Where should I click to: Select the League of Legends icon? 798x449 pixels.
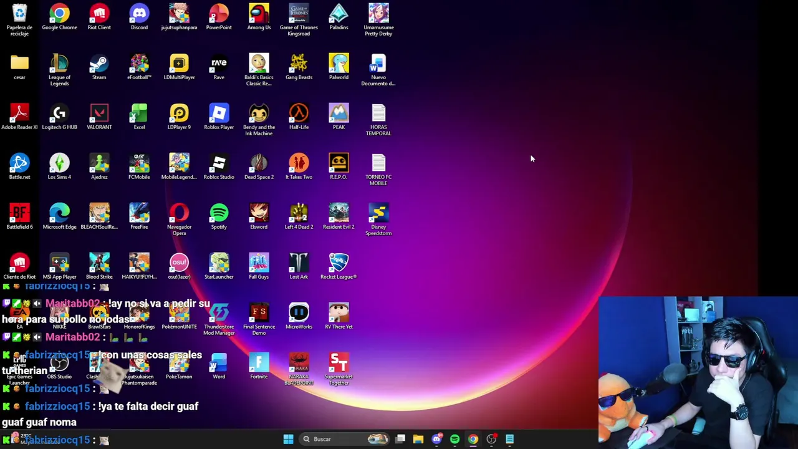pyautogui.click(x=59, y=70)
